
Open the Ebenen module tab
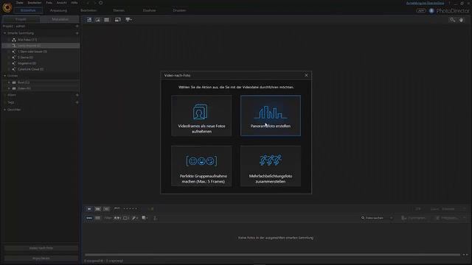click(119, 10)
